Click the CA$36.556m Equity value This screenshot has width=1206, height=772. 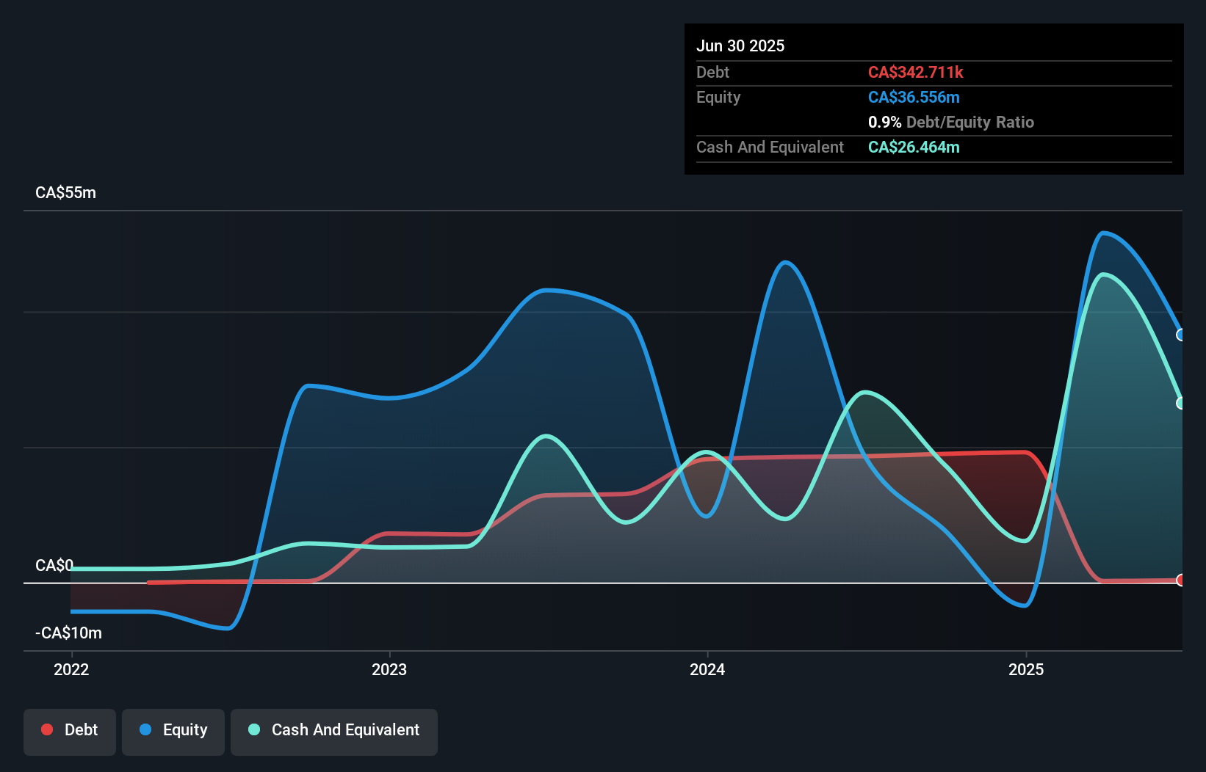[x=913, y=97]
